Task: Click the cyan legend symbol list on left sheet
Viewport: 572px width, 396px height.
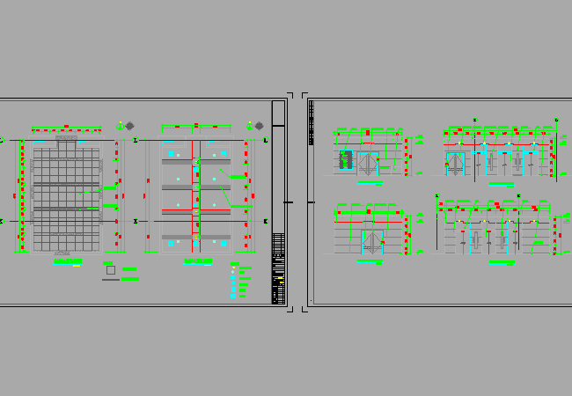Action: [x=233, y=282]
